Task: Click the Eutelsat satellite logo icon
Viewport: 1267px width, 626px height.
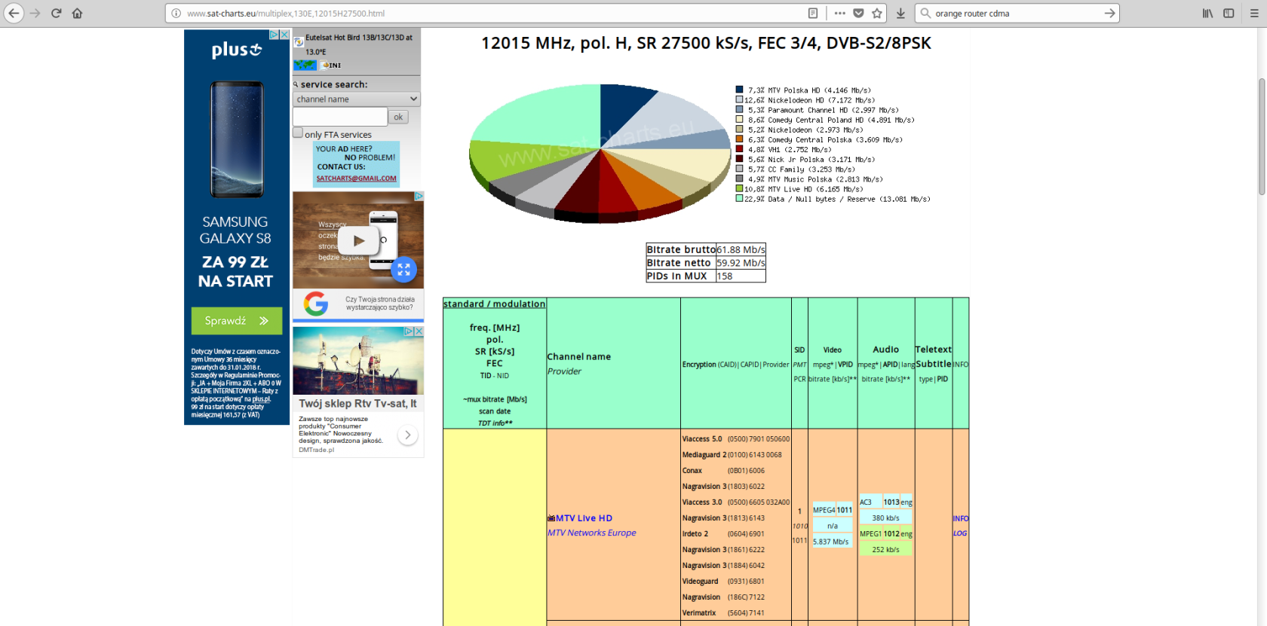Action: pos(299,42)
